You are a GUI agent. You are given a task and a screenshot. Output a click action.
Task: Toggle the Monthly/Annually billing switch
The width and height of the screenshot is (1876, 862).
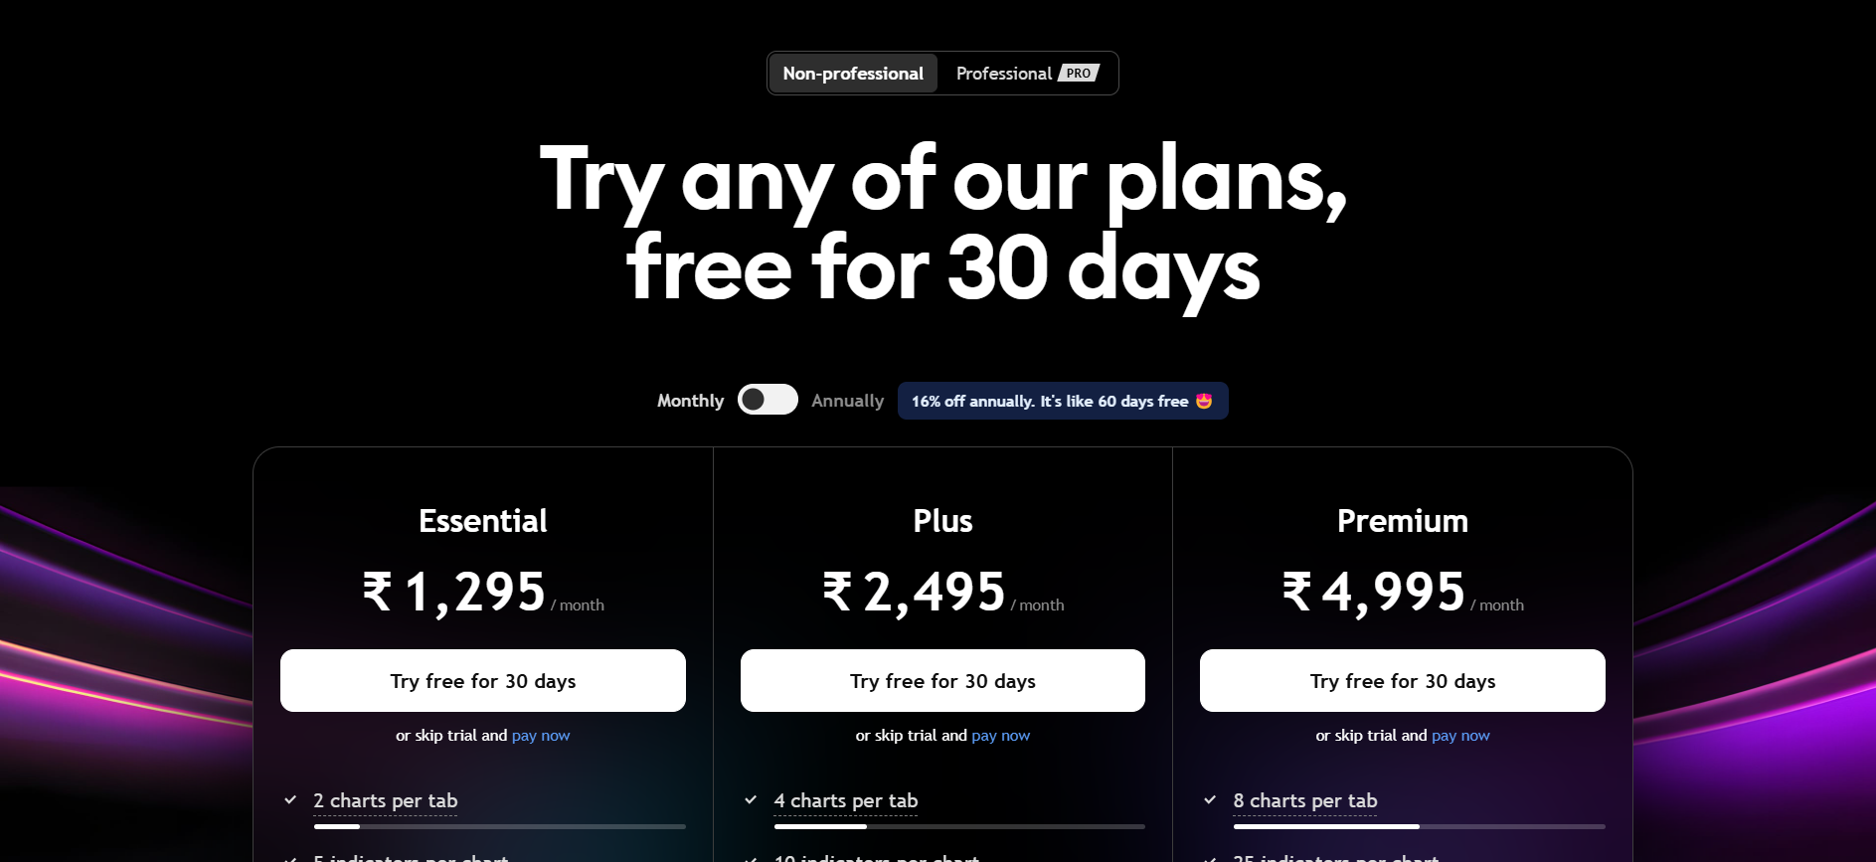coord(767,400)
